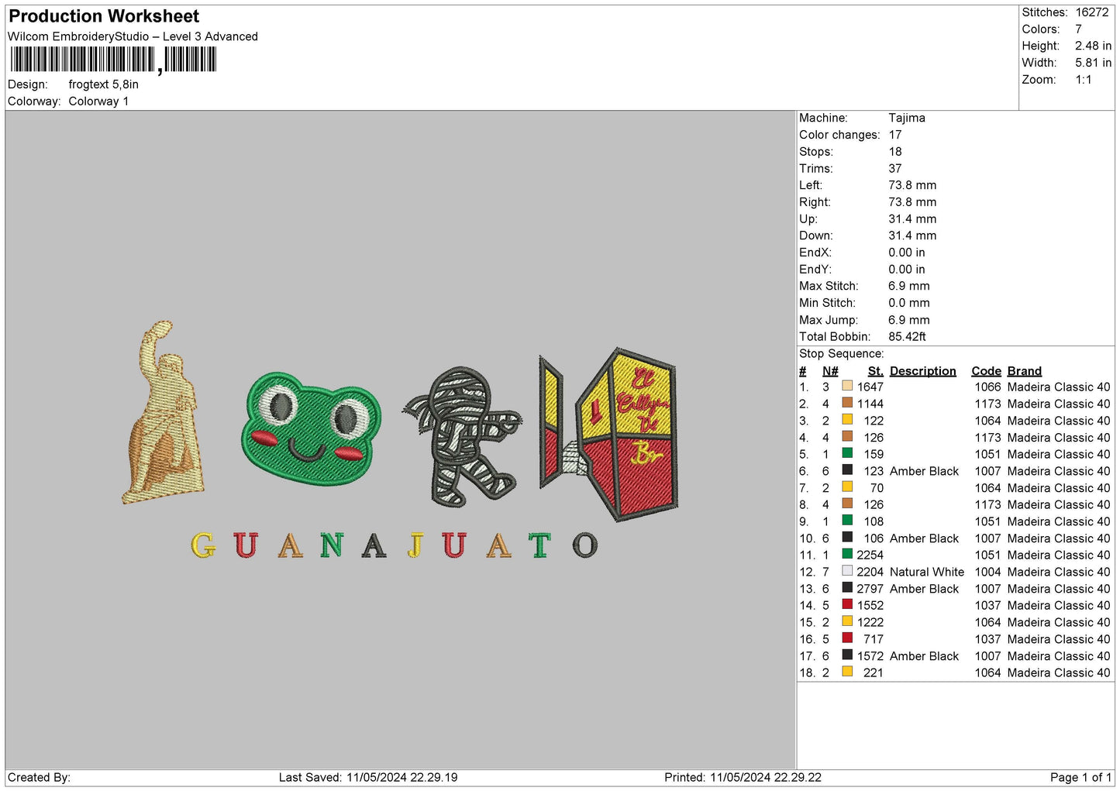1120x791 pixels.
Task: Click the Brand column header
Action: 1024,371
